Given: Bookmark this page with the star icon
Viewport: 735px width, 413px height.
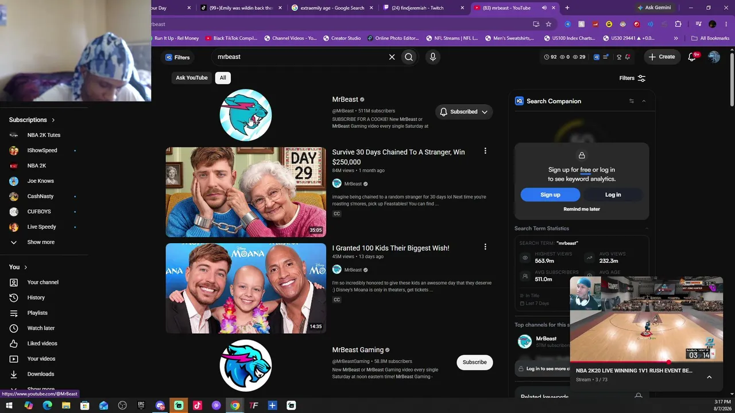Looking at the screenshot, I should coord(548,24).
